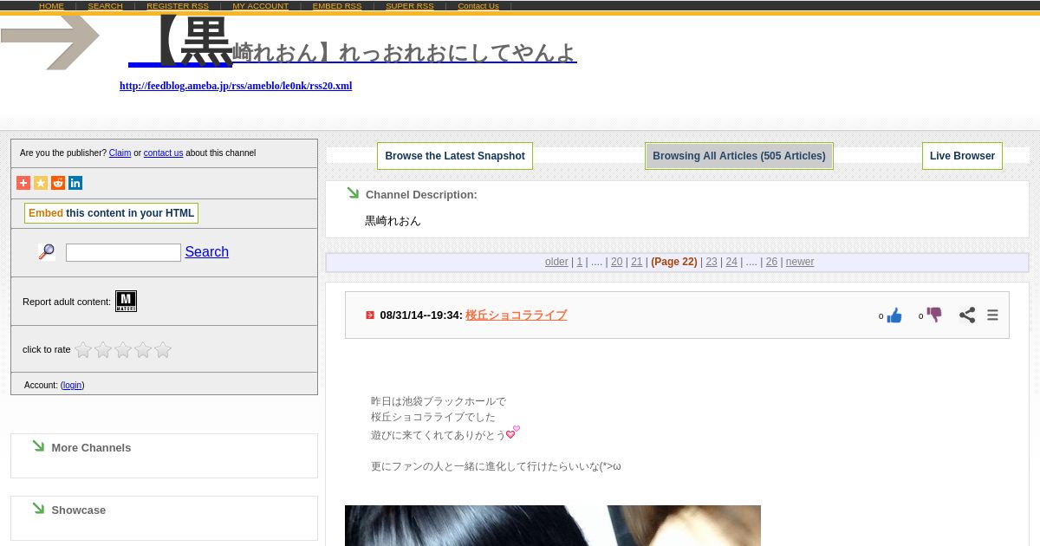Image resolution: width=1040 pixels, height=546 pixels.
Task: Rate channel five stars
Action: coord(163,349)
